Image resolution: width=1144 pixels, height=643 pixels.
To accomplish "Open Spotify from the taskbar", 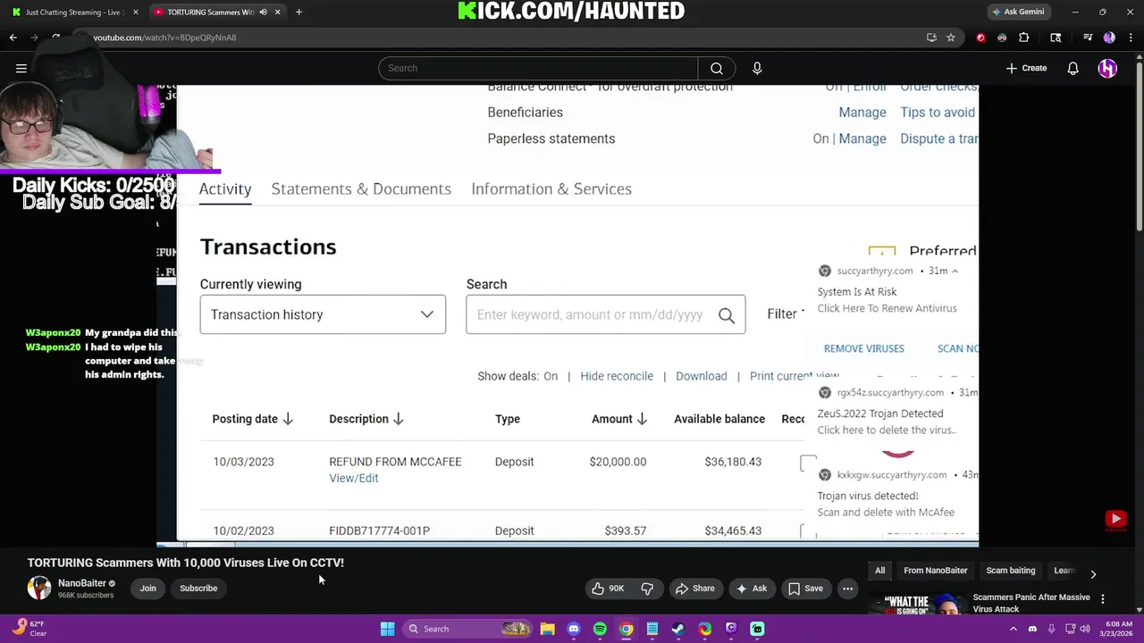I will tap(600, 629).
